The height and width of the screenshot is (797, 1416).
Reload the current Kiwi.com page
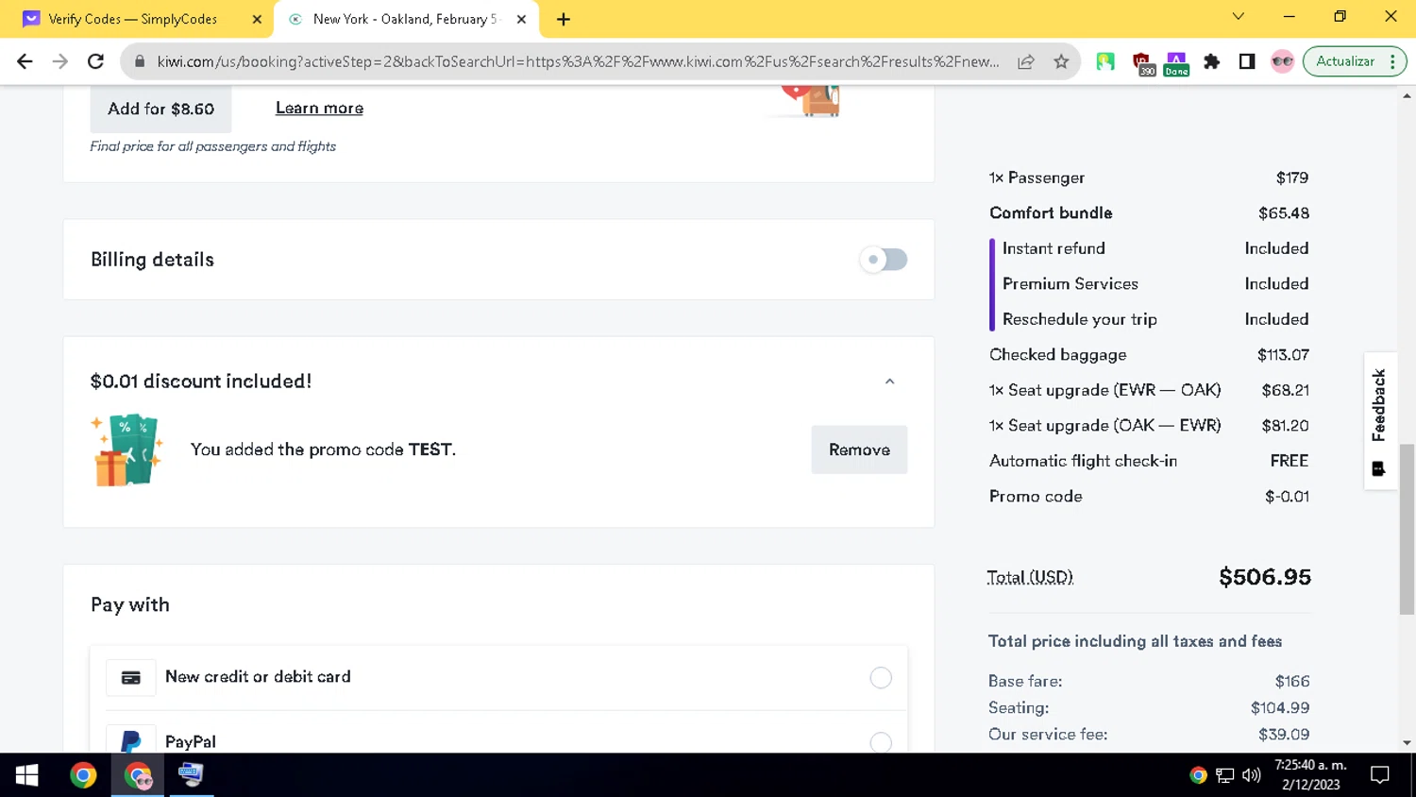95,61
